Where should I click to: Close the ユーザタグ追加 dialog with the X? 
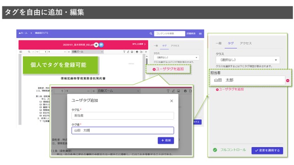point(171,101)
